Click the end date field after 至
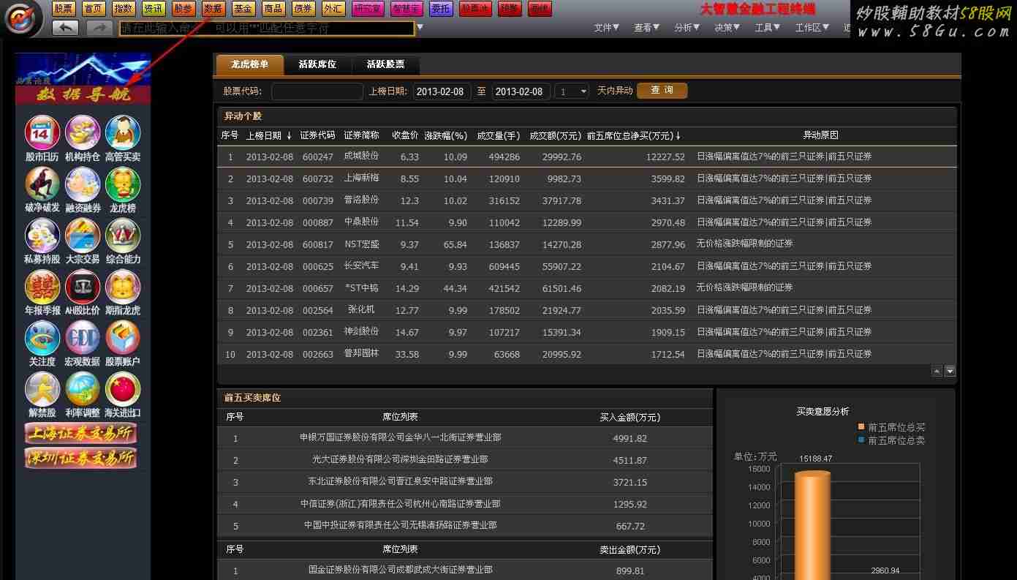The height and width of the screenshot is (580, 1017). (x=522, y=91)
